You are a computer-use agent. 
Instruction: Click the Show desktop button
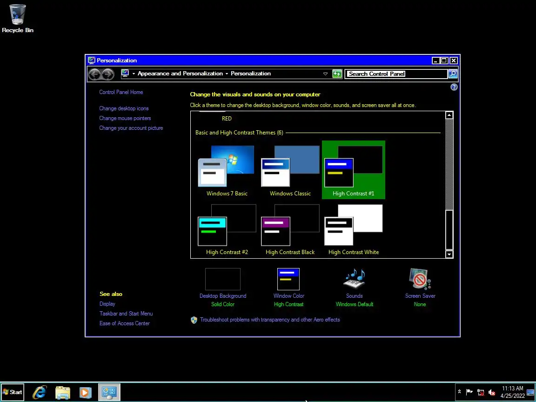(x=531, y=392)
